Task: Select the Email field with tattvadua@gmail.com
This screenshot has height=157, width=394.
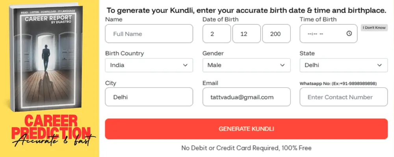Action: point(246,97)
